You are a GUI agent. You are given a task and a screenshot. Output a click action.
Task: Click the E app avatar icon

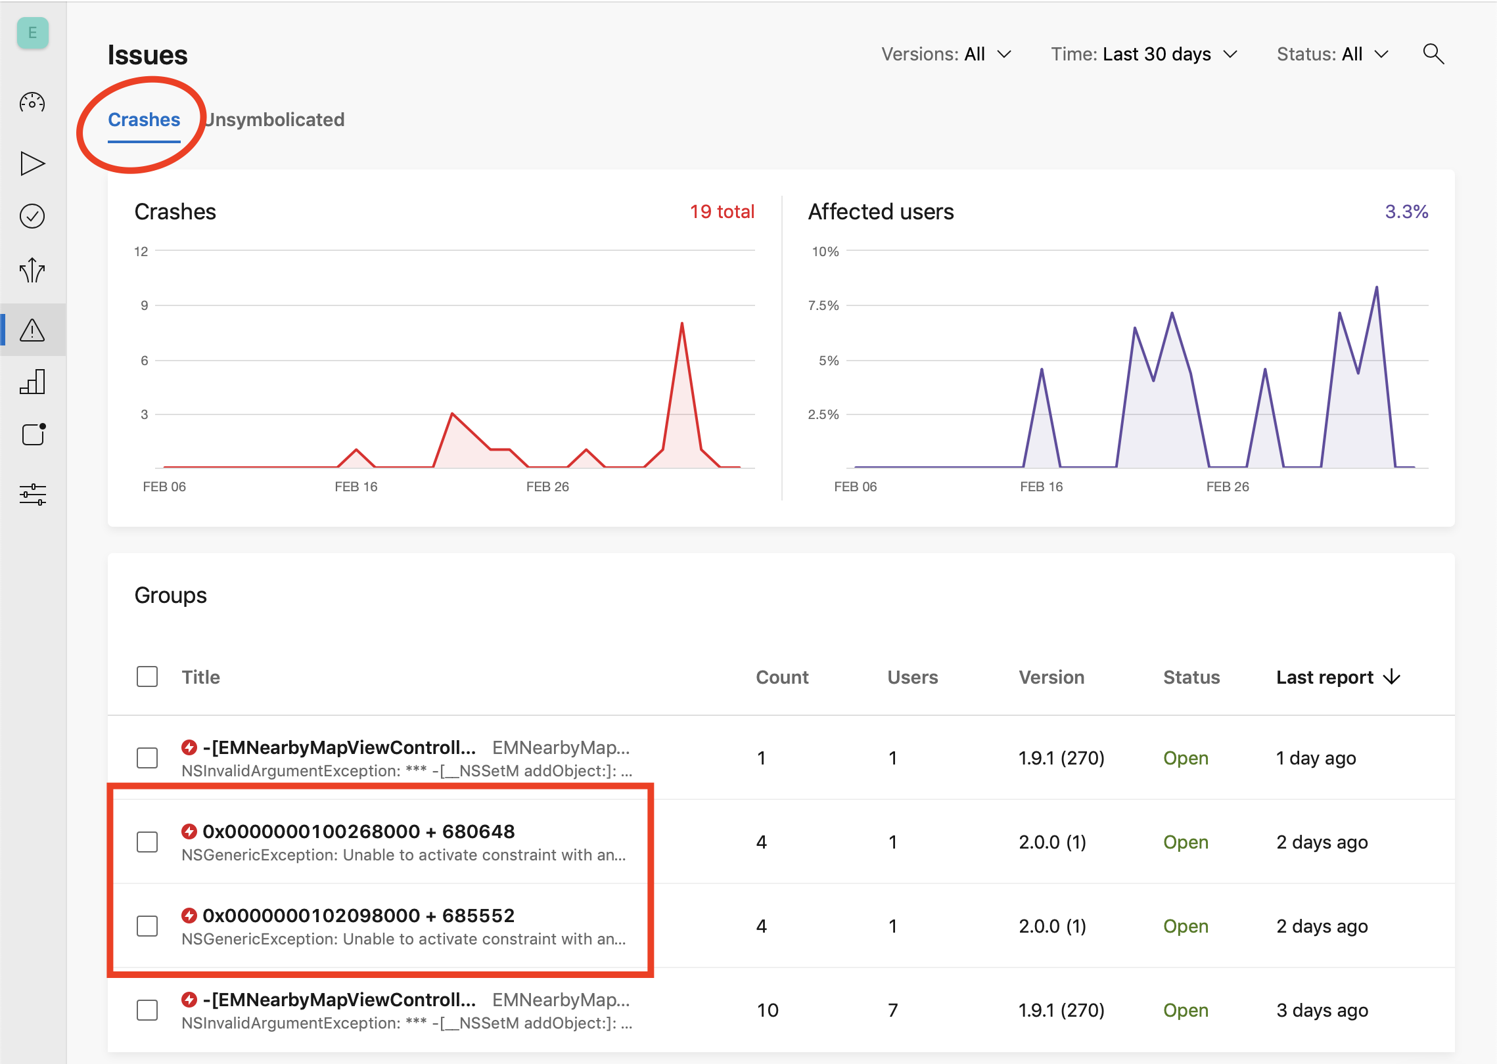pos(32,33)
